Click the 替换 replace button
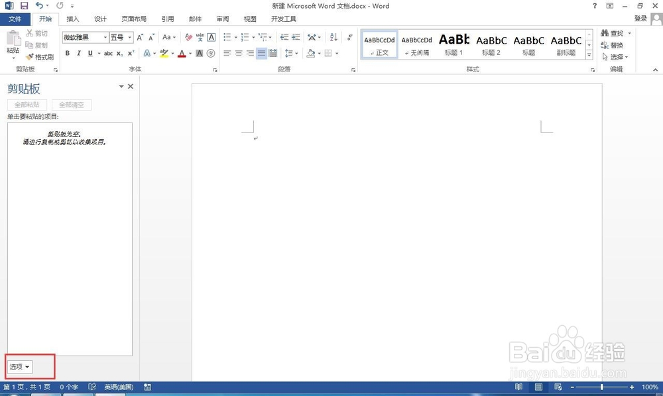This screenshot has height=396, width=663. [612, 45]
